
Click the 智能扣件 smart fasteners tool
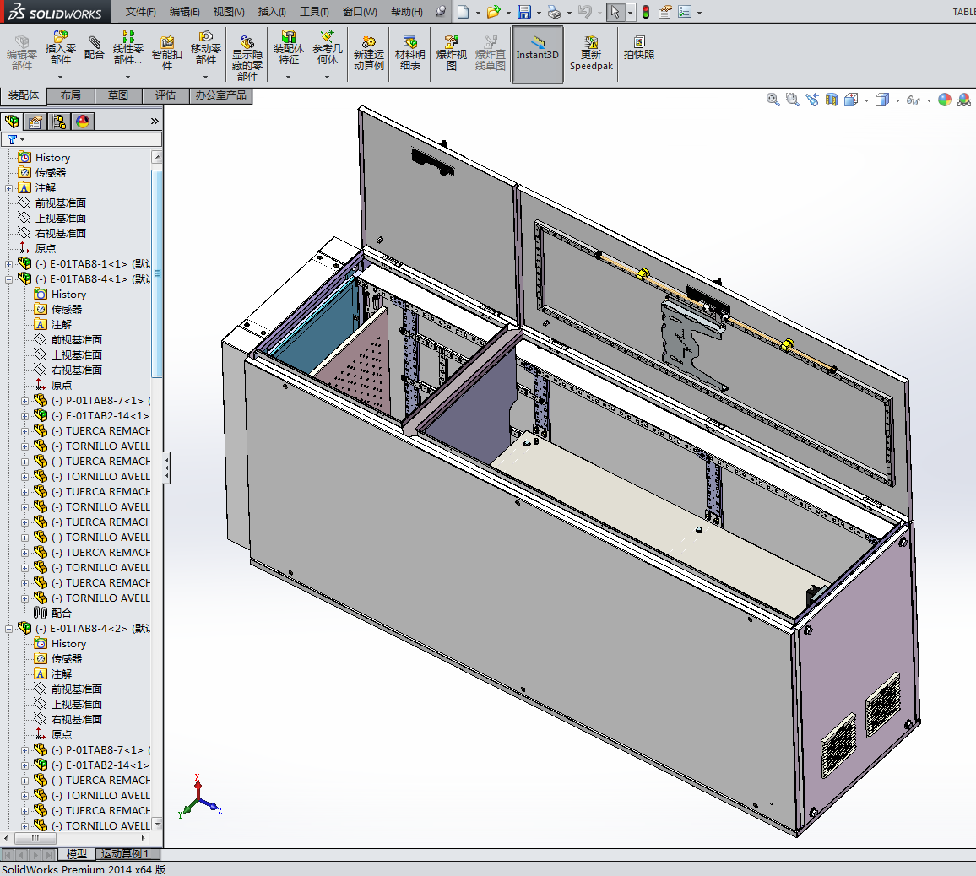coord(167,53)
